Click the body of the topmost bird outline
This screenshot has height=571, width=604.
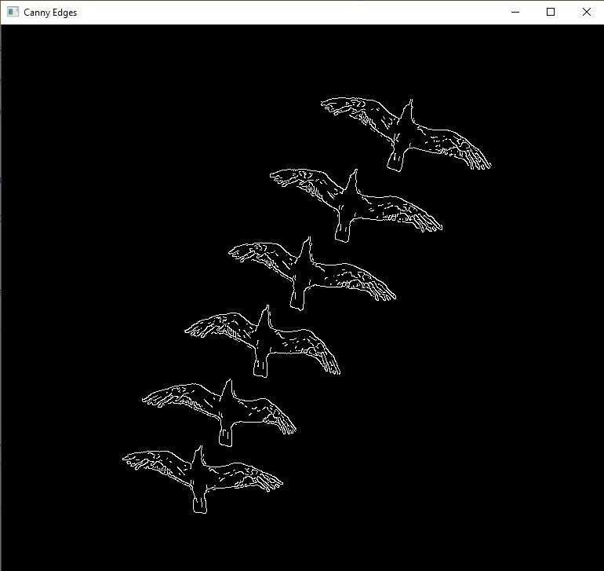(403, 135)
